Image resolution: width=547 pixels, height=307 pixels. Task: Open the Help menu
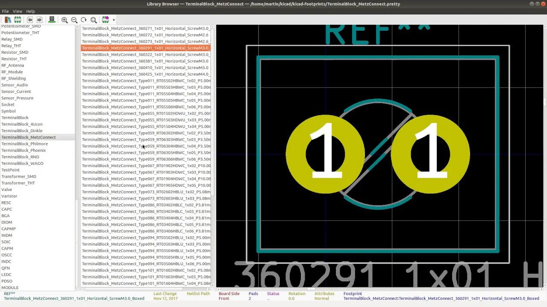[x=29, y=11]
